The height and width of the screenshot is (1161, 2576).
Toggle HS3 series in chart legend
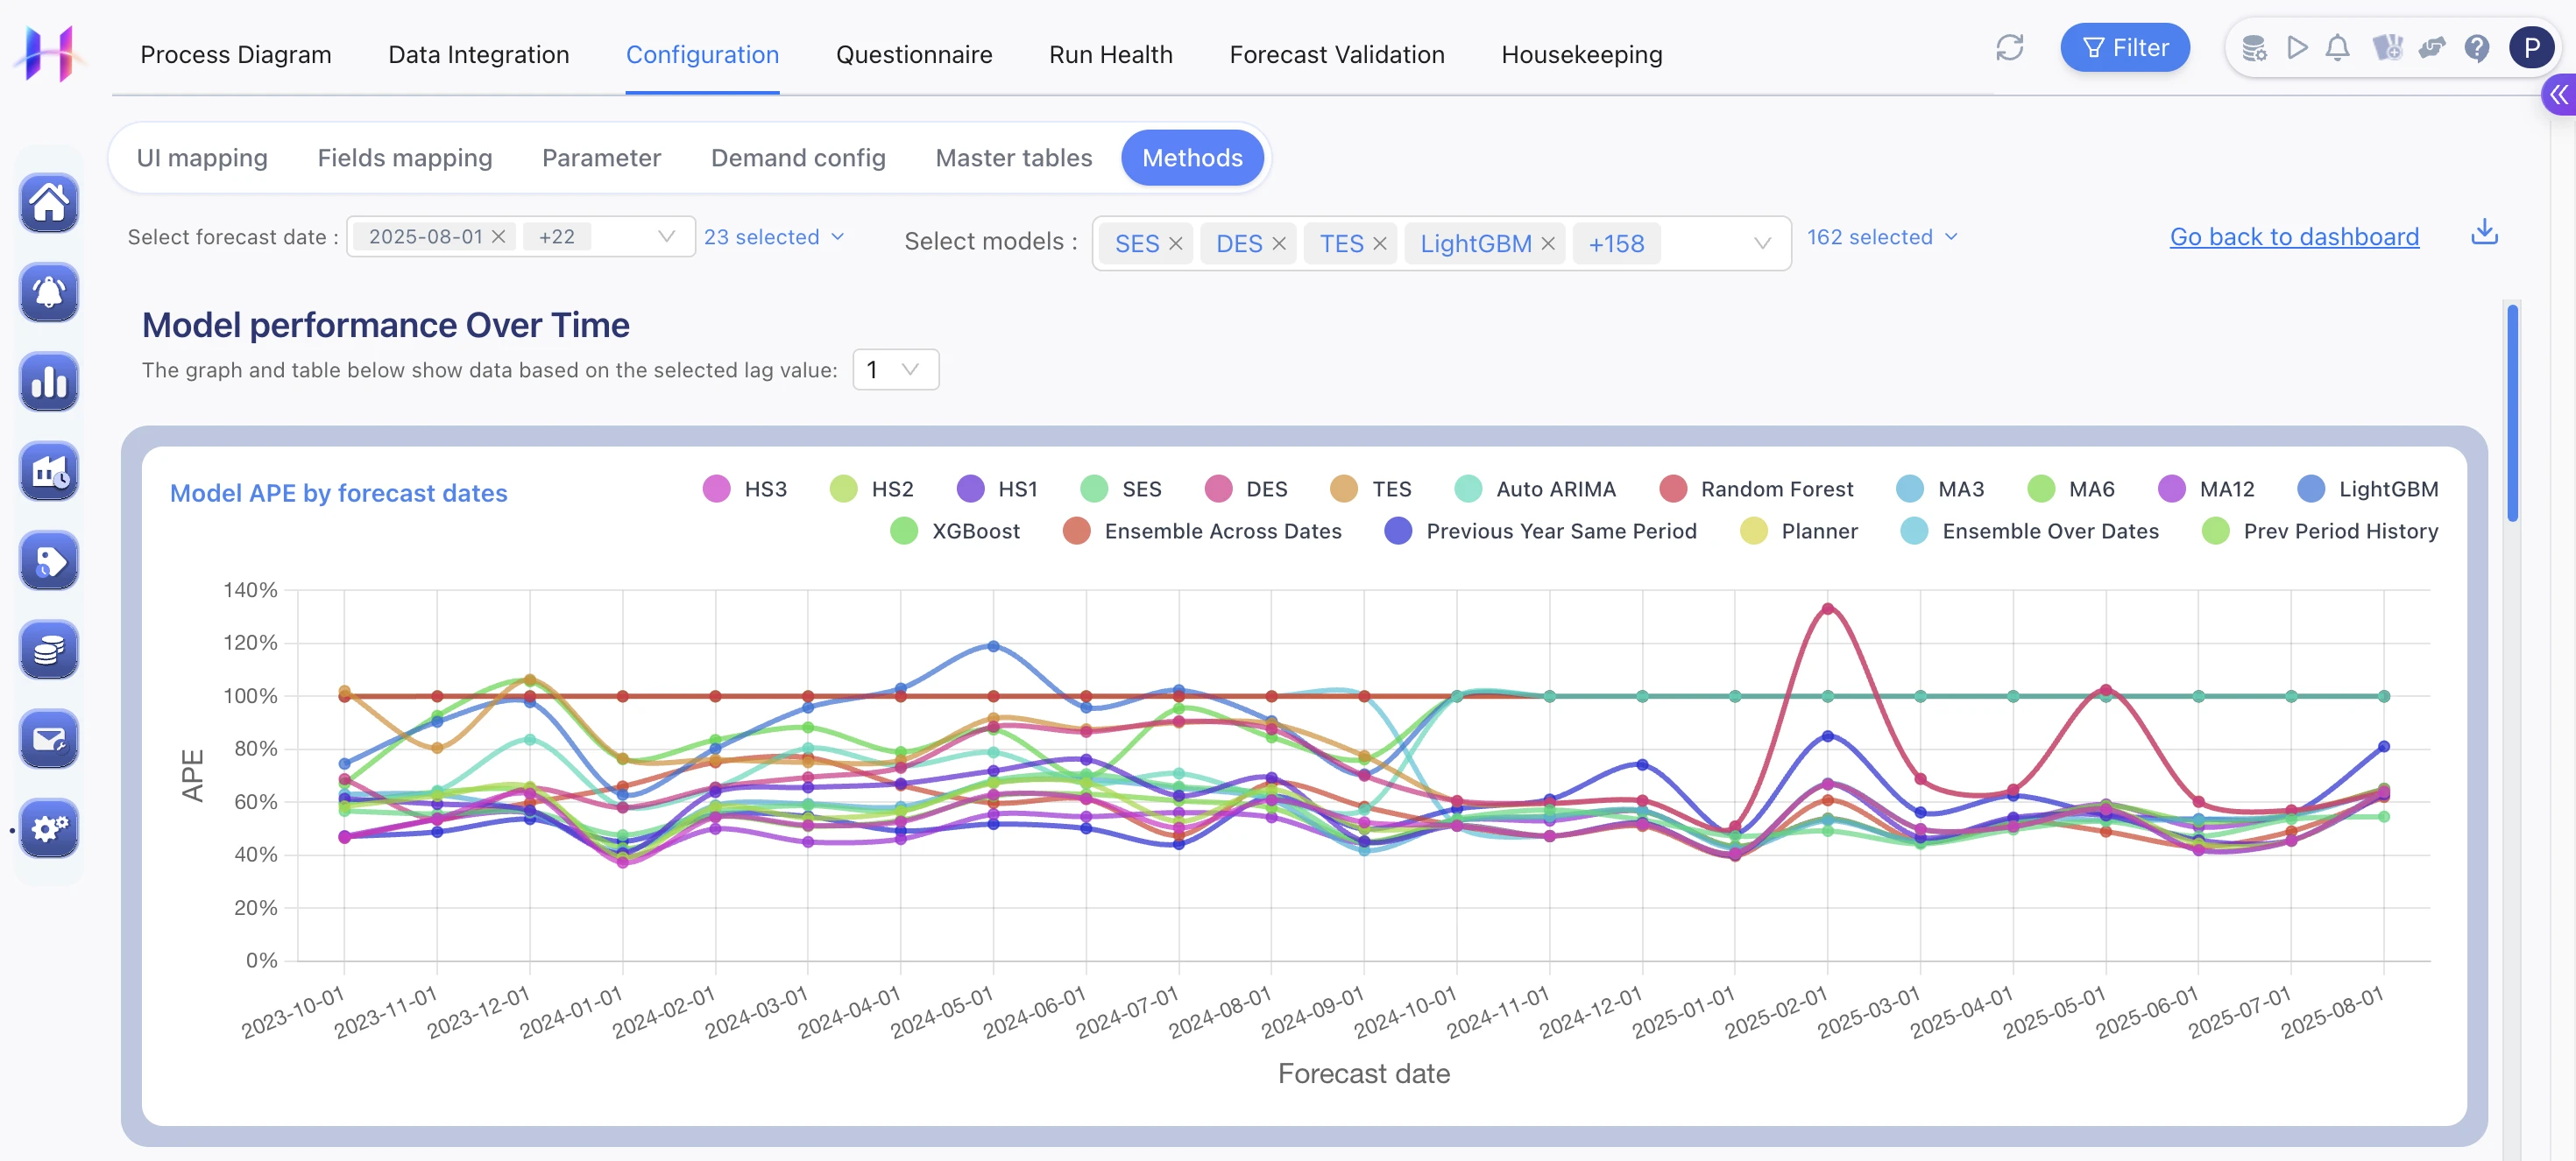pos(745,489)
